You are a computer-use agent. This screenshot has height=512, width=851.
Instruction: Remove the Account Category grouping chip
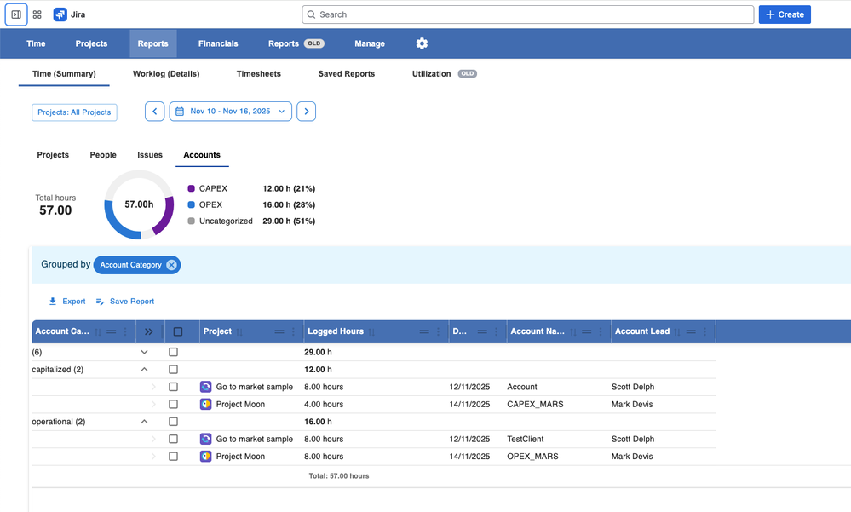point(171,265)
